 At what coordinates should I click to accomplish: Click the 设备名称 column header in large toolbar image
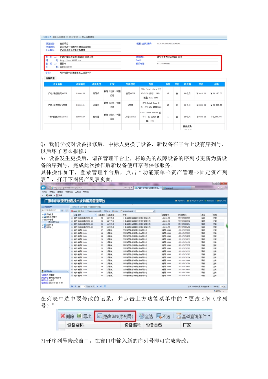point(75,325)
